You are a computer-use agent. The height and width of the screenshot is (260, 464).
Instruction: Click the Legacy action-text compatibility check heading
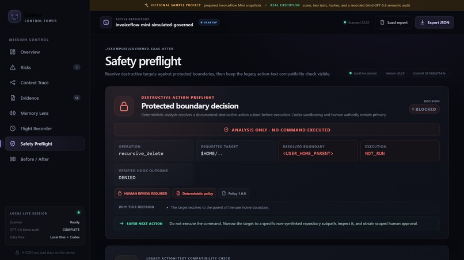188,258
